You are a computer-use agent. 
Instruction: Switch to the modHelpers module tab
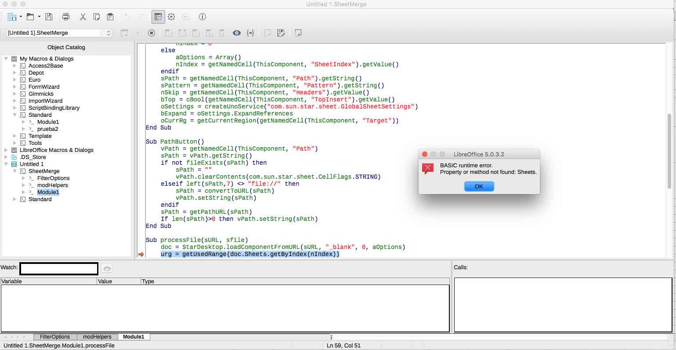point(97,337)
